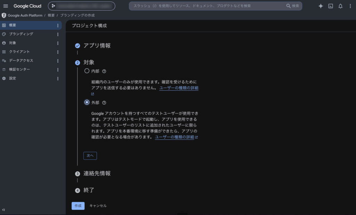Open the kebab menu for クライアント
This screenshot has width=356, height=215.
coord(58,52)
